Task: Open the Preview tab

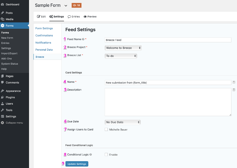Action: [x=90, y=17]
